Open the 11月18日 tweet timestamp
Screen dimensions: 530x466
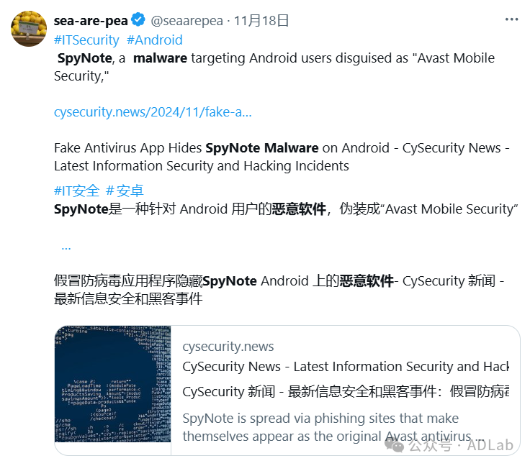pos(263,21)
